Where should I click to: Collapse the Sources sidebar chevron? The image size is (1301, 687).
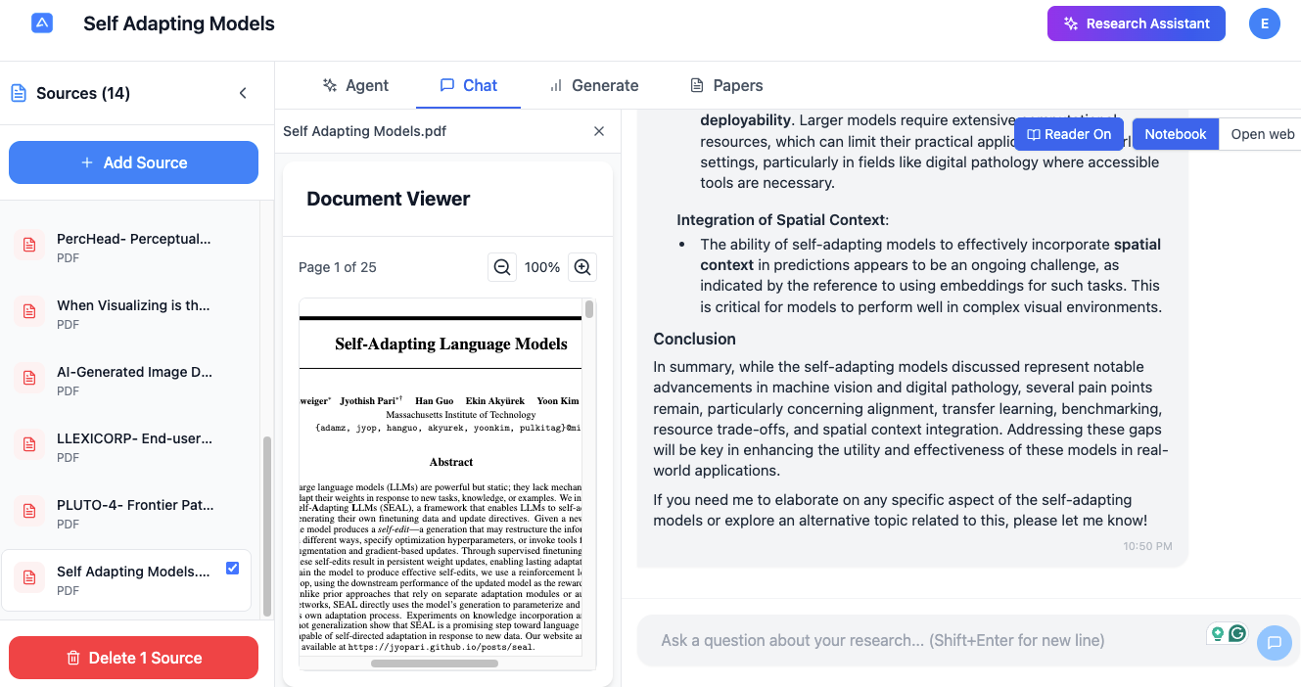[x=243, y=93]
